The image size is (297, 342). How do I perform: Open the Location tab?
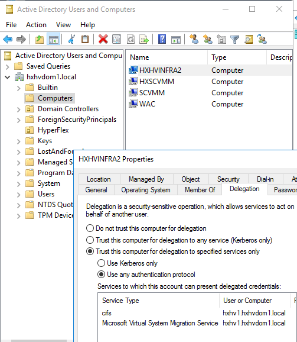(x=99, y=179)
